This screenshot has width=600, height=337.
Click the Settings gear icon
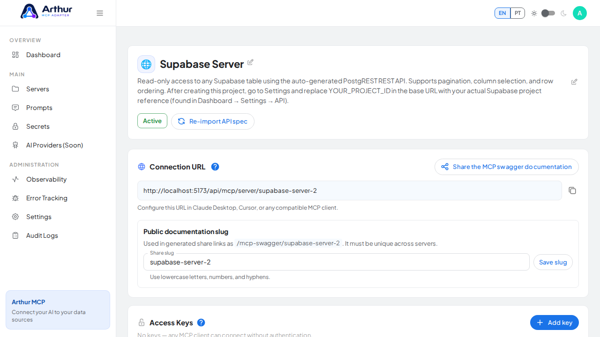15,217
